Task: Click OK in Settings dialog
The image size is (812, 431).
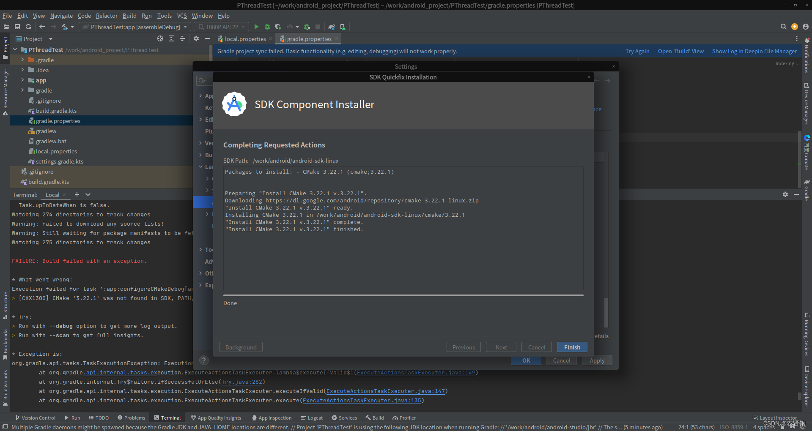Action: [x=526, y=360]
